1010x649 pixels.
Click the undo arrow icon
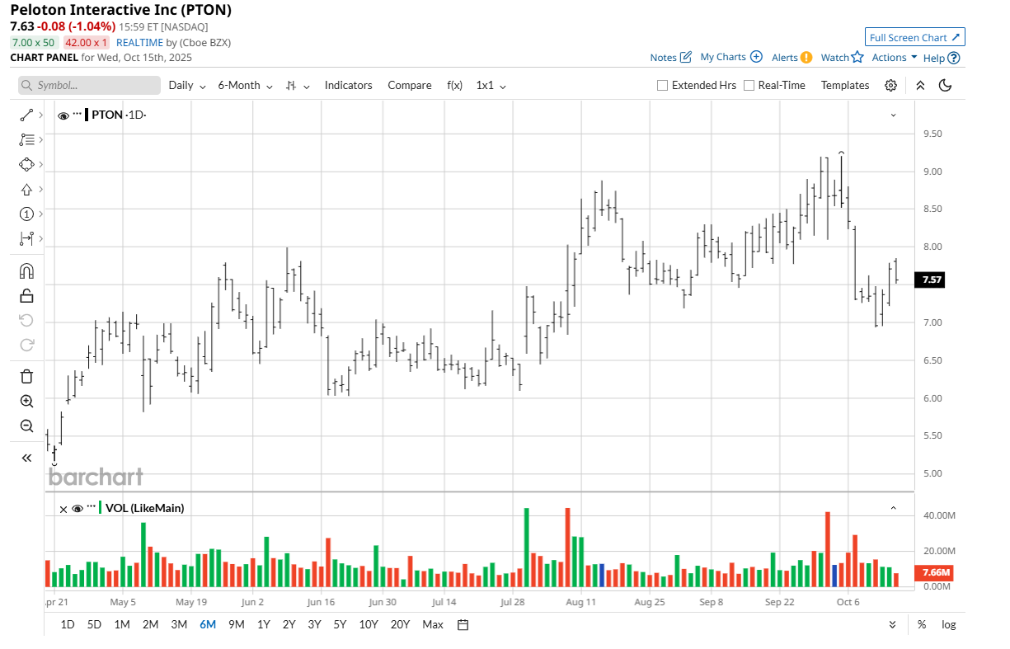point(26,320)
